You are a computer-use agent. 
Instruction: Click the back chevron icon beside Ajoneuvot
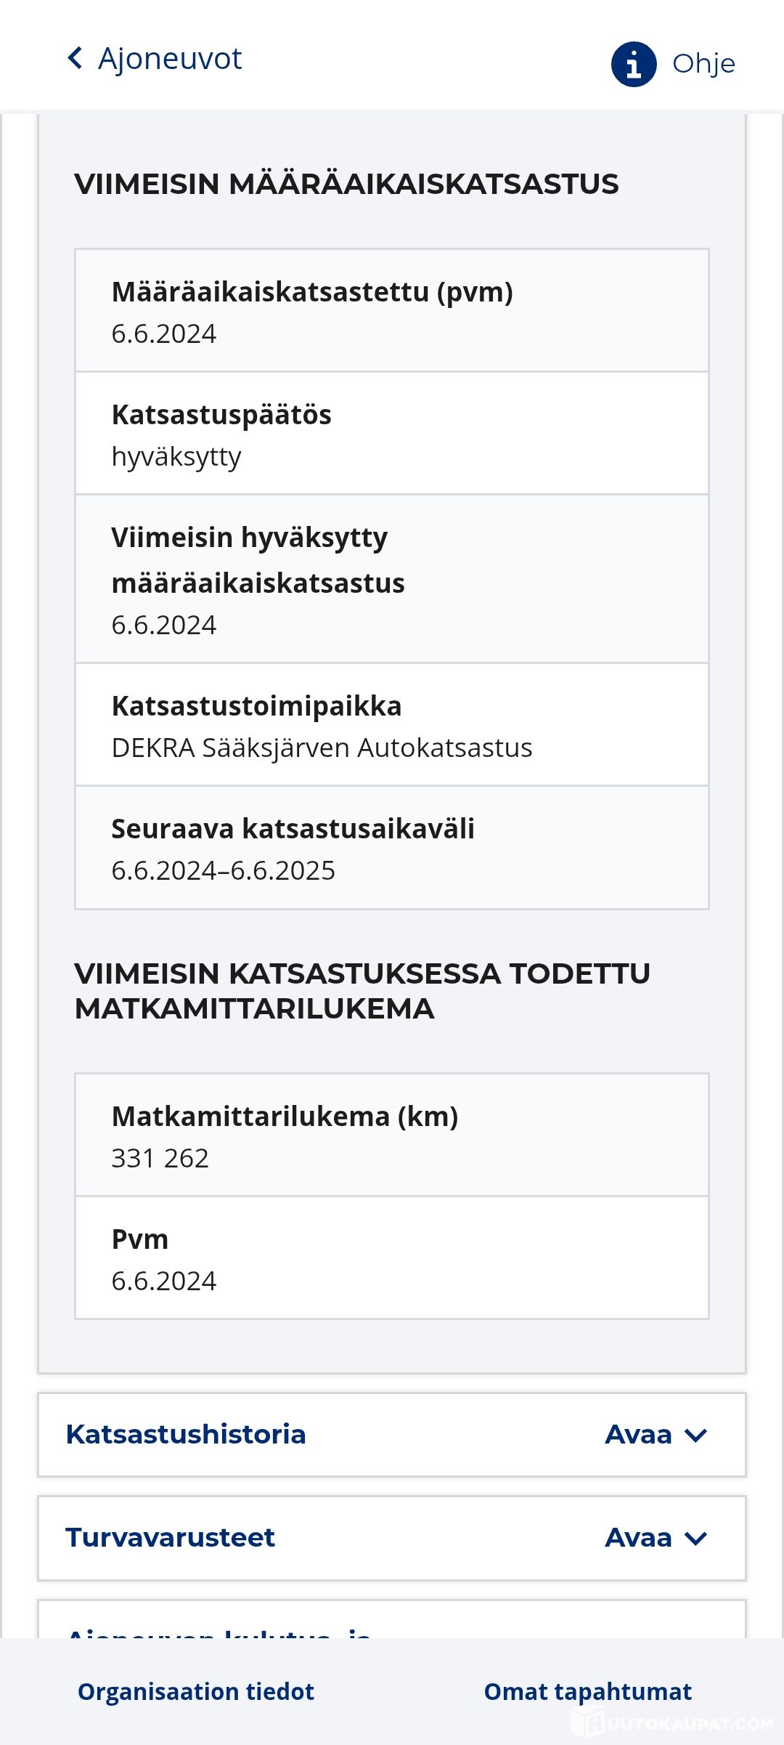(75, 58)
